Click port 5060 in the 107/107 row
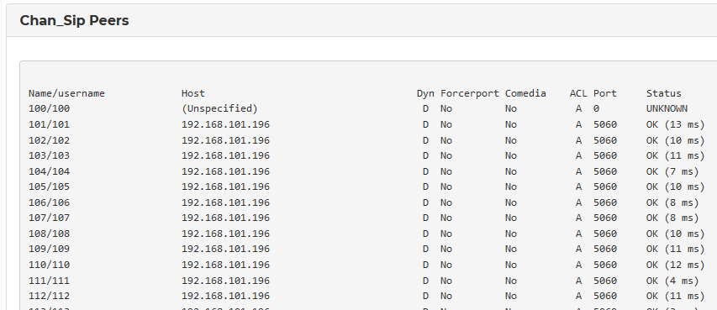This screenshot has width=717, height=310. [x=605, y=218]
